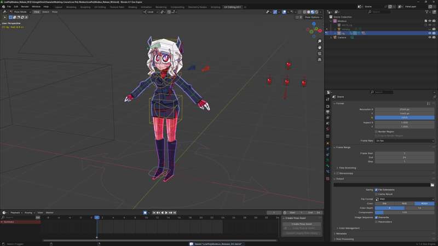Screen dimensions: 438x246
Task: Adjust the resolution percentage slider
Action: tap(405, 118)
